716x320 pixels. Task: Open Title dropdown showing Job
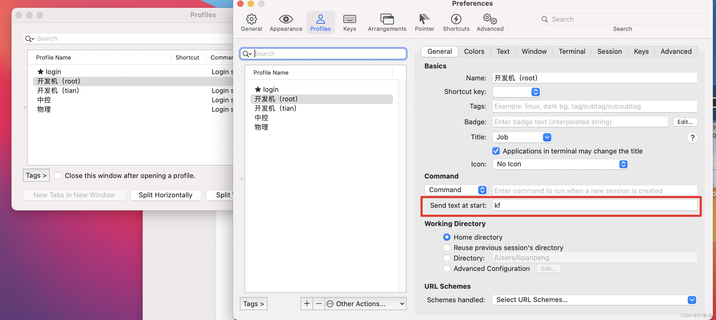point(522,137)
